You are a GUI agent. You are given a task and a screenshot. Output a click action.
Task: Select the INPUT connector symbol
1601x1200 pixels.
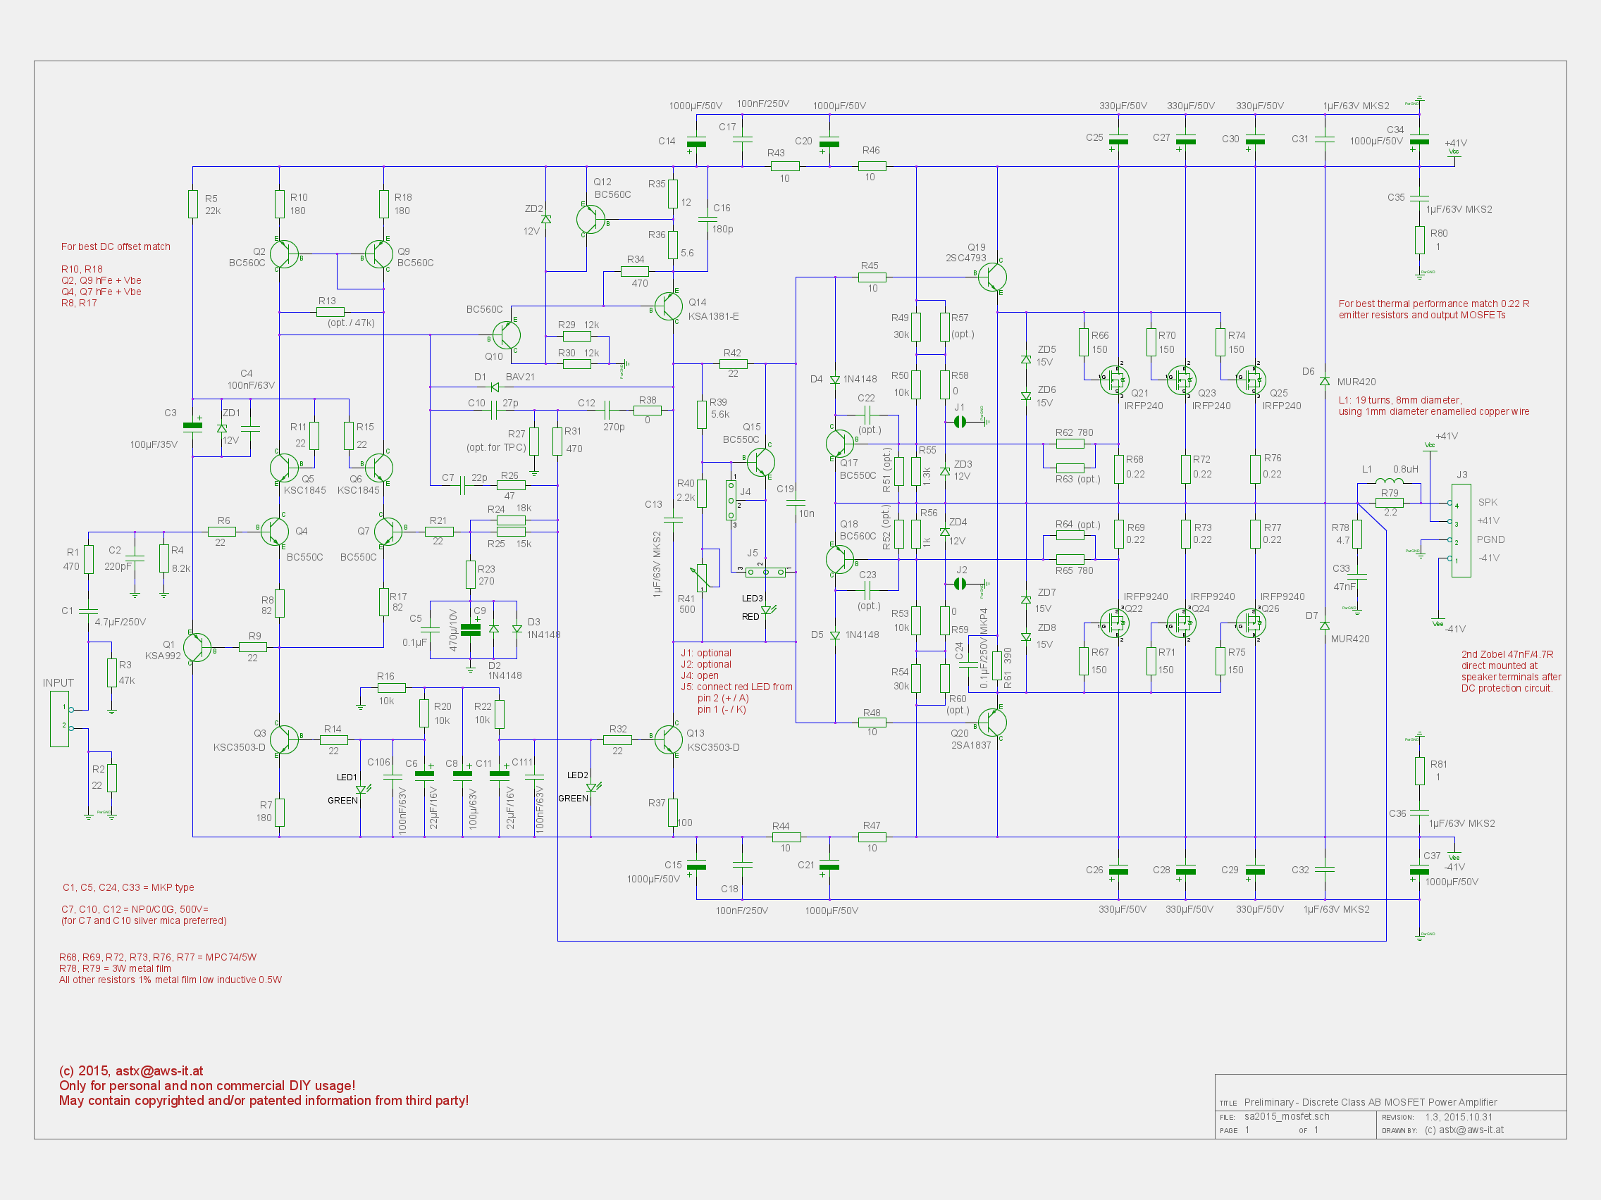(x=59, y=718)
